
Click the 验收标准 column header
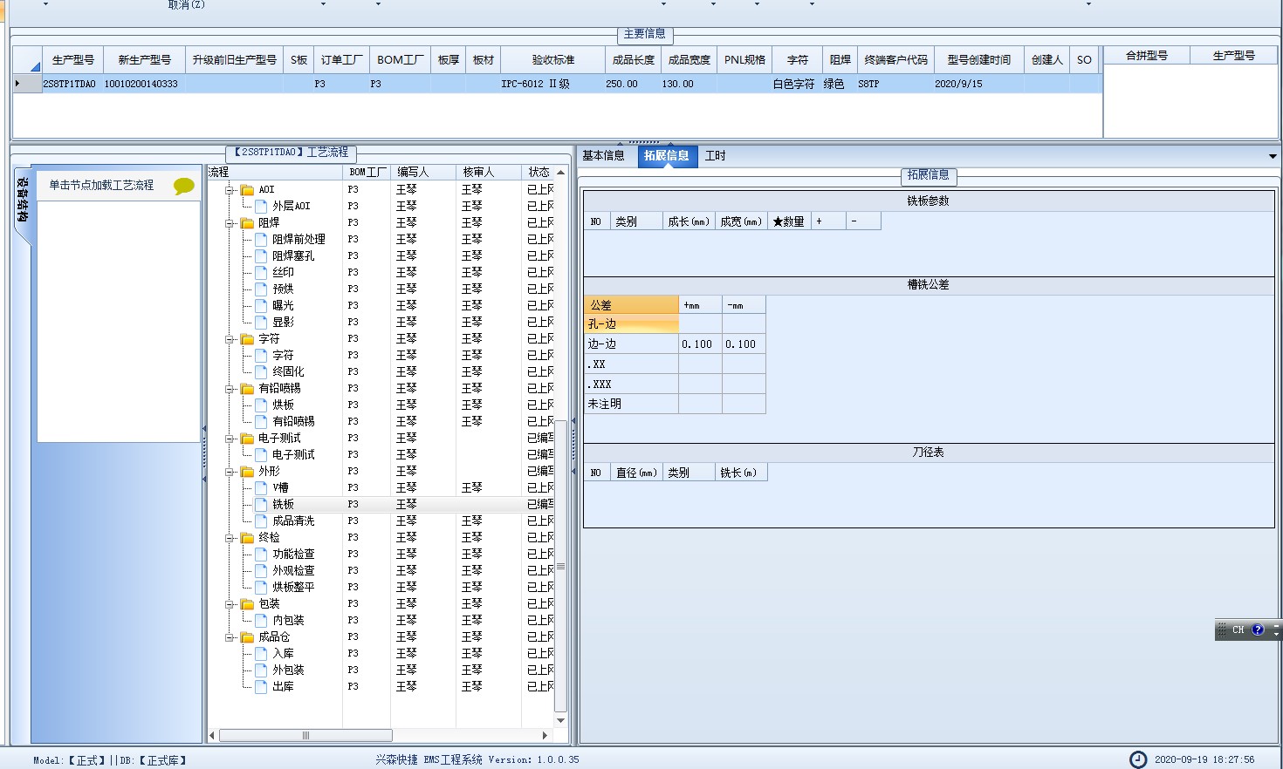[x=553, y=59]
